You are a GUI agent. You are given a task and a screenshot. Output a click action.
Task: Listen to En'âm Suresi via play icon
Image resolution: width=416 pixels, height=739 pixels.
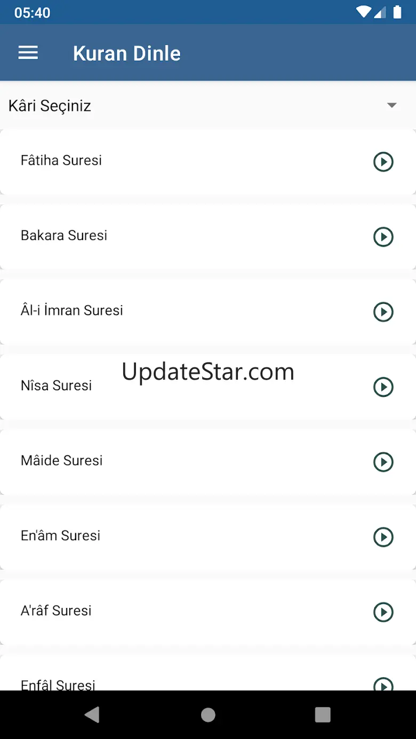(x=383, y=537)
